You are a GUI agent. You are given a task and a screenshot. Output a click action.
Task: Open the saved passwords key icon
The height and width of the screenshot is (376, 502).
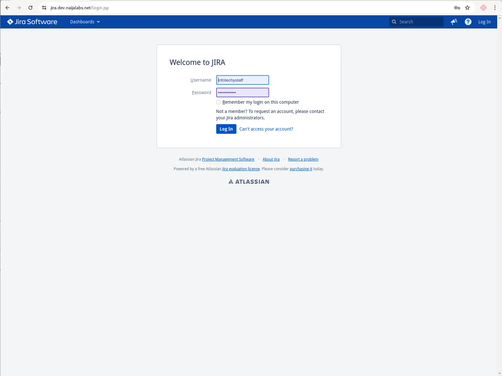click(457, 8)
